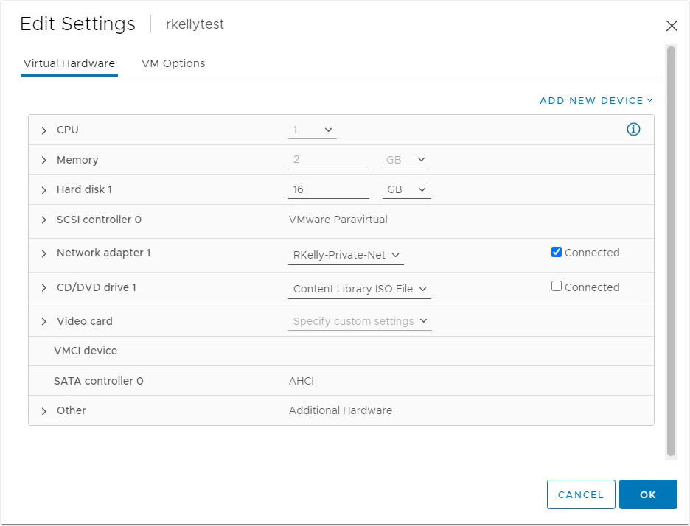
Task: Click the VMCI device row label
Action: pos(86,351)
